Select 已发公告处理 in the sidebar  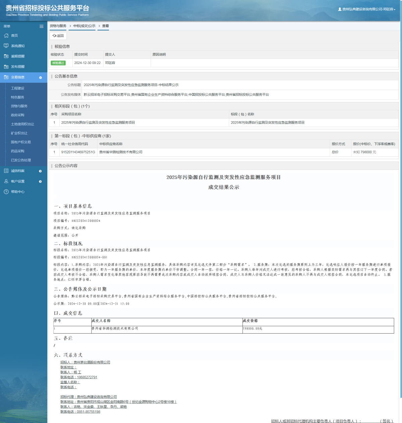tap(21, 160)
